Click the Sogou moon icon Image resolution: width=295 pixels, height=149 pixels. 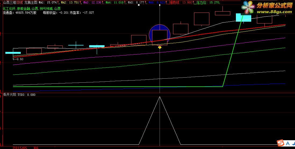click(293, 143)
